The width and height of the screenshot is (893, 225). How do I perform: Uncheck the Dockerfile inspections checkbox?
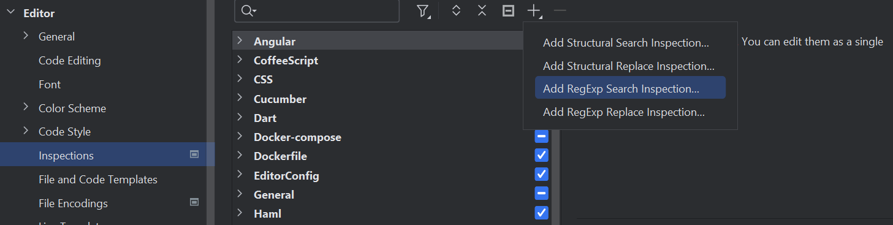[541, 155]
